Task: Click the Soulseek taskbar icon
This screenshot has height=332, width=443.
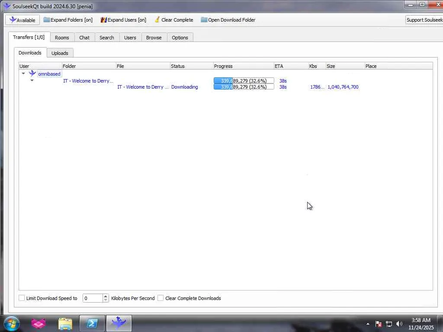Action: 119,323
